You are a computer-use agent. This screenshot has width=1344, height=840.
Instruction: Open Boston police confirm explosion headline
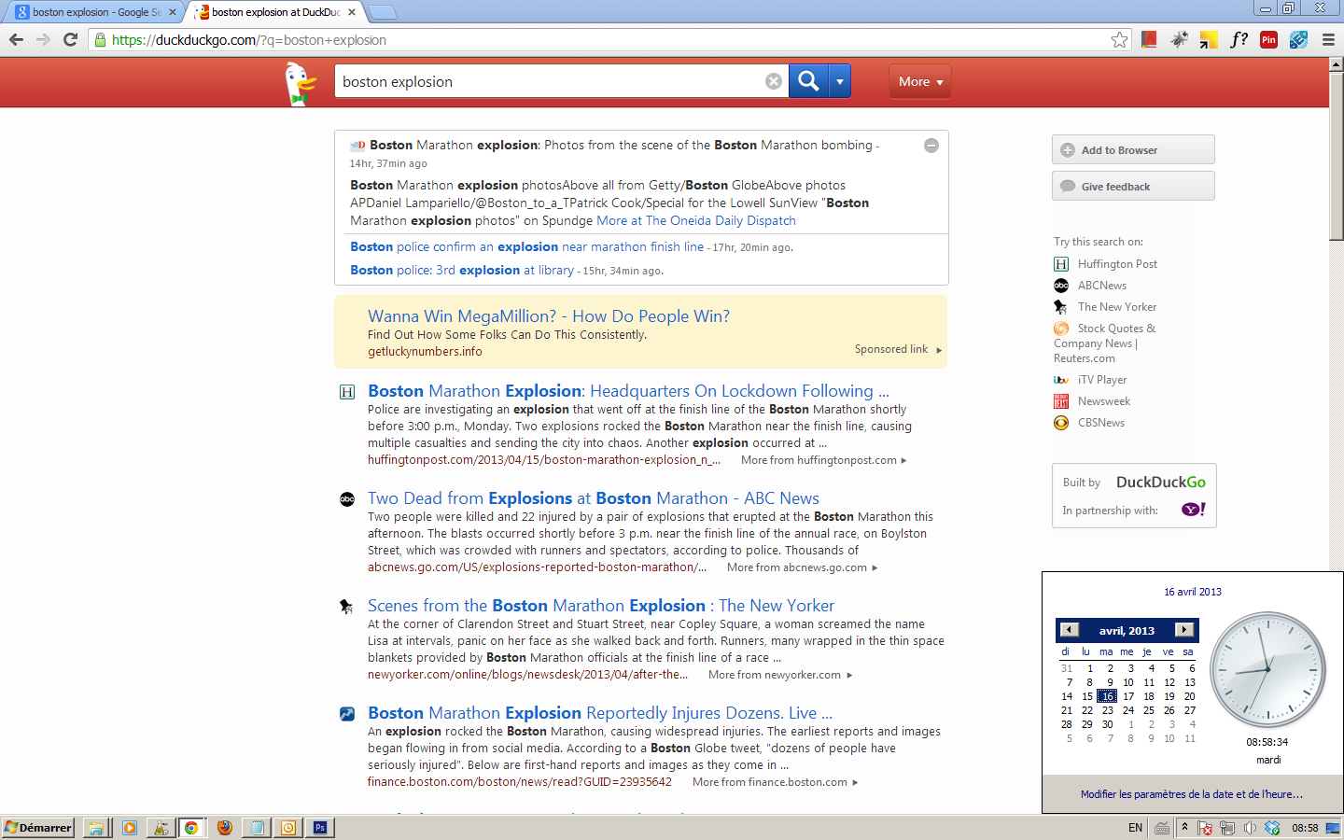coord(527,246)
